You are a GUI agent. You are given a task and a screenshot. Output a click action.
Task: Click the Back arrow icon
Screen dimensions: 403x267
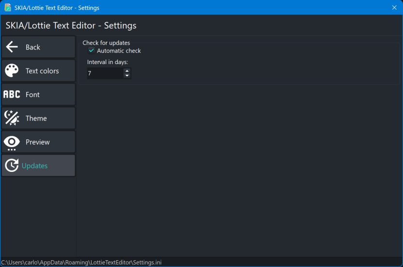pyautogui.click(x=12, y=47)
